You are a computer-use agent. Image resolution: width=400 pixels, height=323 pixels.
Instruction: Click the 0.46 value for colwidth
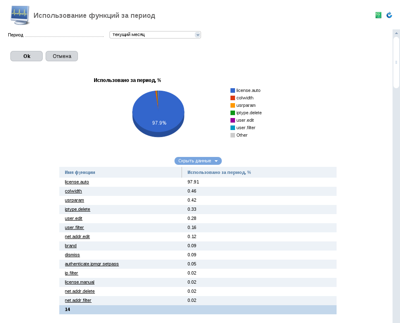192,191
